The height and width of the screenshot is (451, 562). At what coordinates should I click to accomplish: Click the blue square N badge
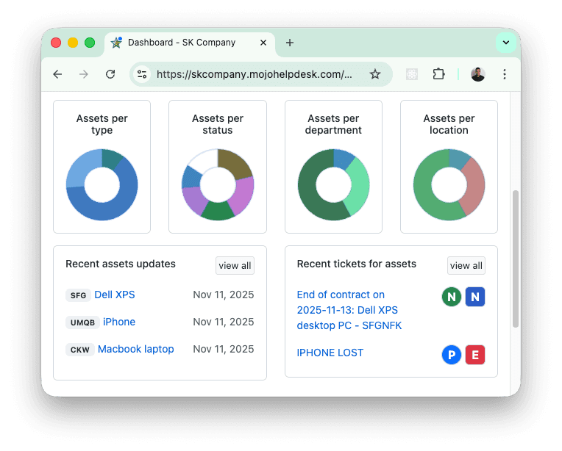[475, 297]
